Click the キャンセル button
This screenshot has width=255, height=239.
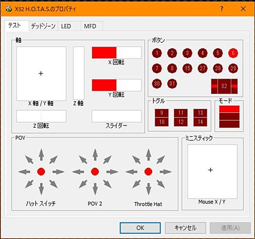tap(185, 228)
